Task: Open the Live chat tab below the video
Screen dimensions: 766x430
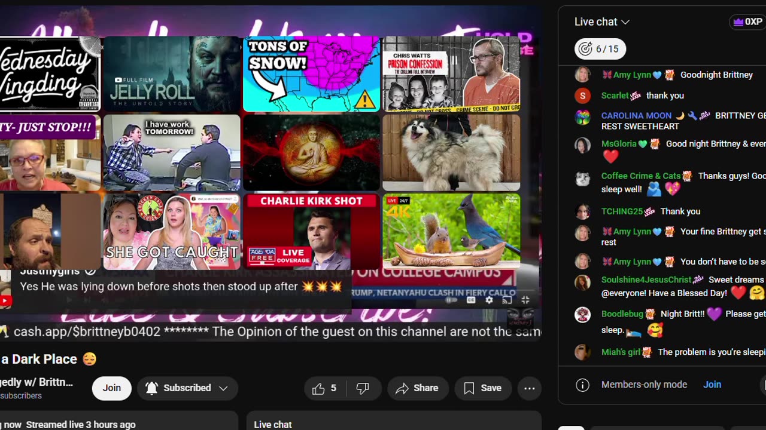Action: (x=273, y=425)
